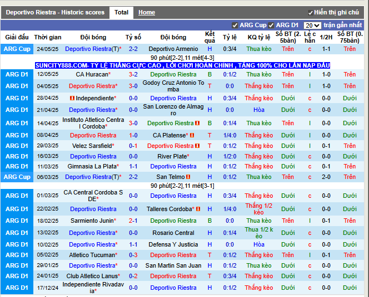Click the date 17/12/24
This screenshot has height=297, width=369.
coord(48,288)
